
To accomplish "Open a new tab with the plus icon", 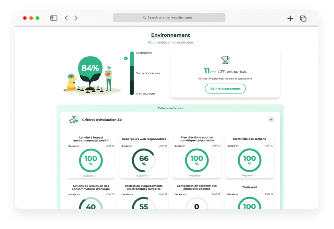I will 290,18.
